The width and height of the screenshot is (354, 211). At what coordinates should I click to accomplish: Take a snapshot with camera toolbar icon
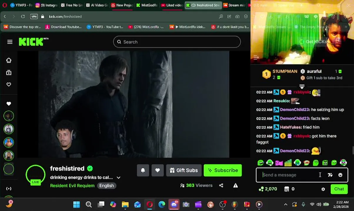point(237,17)
